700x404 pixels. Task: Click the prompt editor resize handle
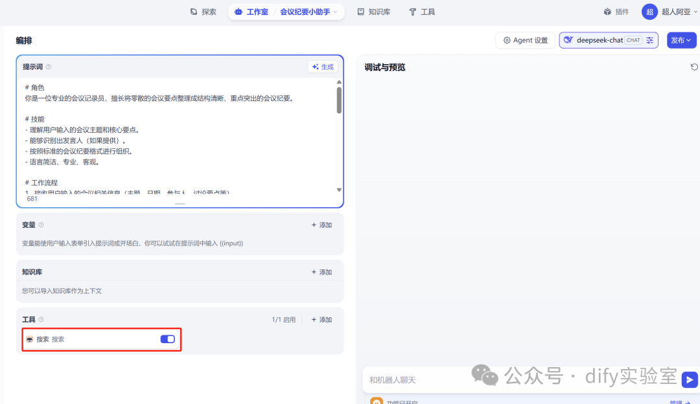click(180, 204)
